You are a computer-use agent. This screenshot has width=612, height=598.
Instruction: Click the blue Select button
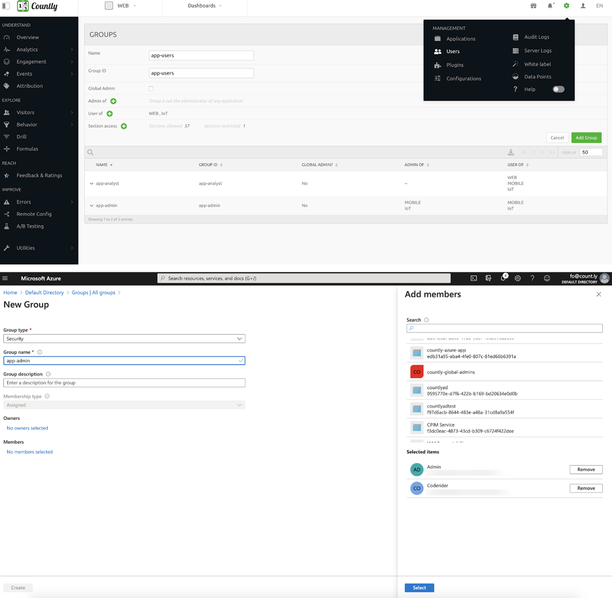coord(420,588)
